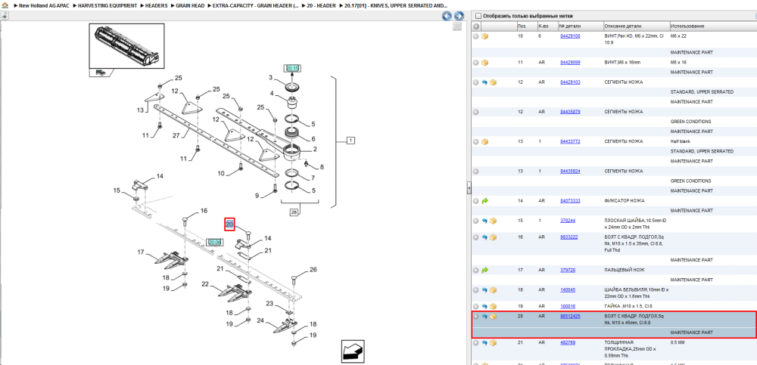Click the box icon for part 84433772
Image resolution: width=757 pixels, height=365 pixels.
point(484,142)
